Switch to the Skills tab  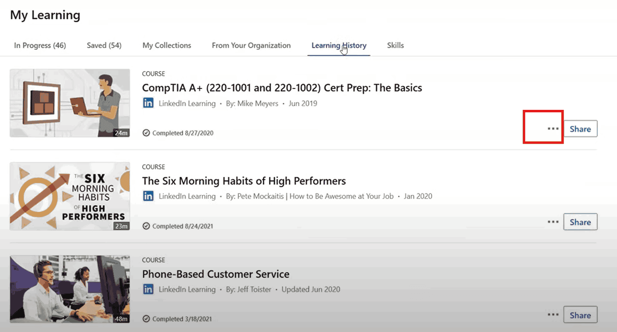tap(395, 45)
